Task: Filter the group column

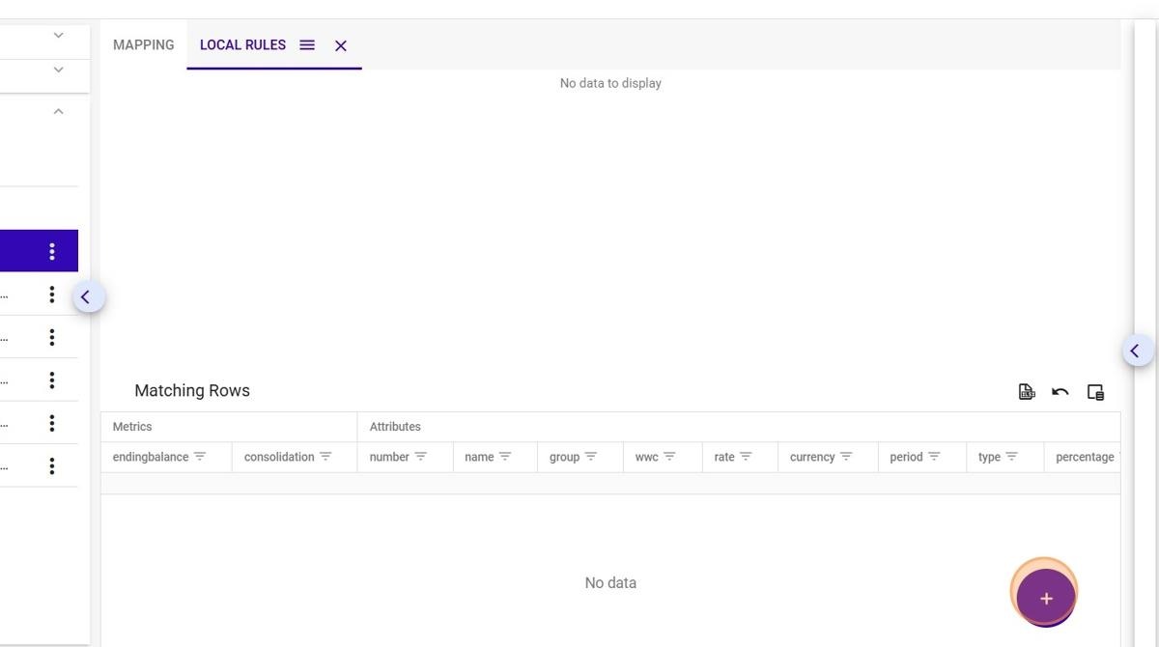Action: [x=591, y=457]
